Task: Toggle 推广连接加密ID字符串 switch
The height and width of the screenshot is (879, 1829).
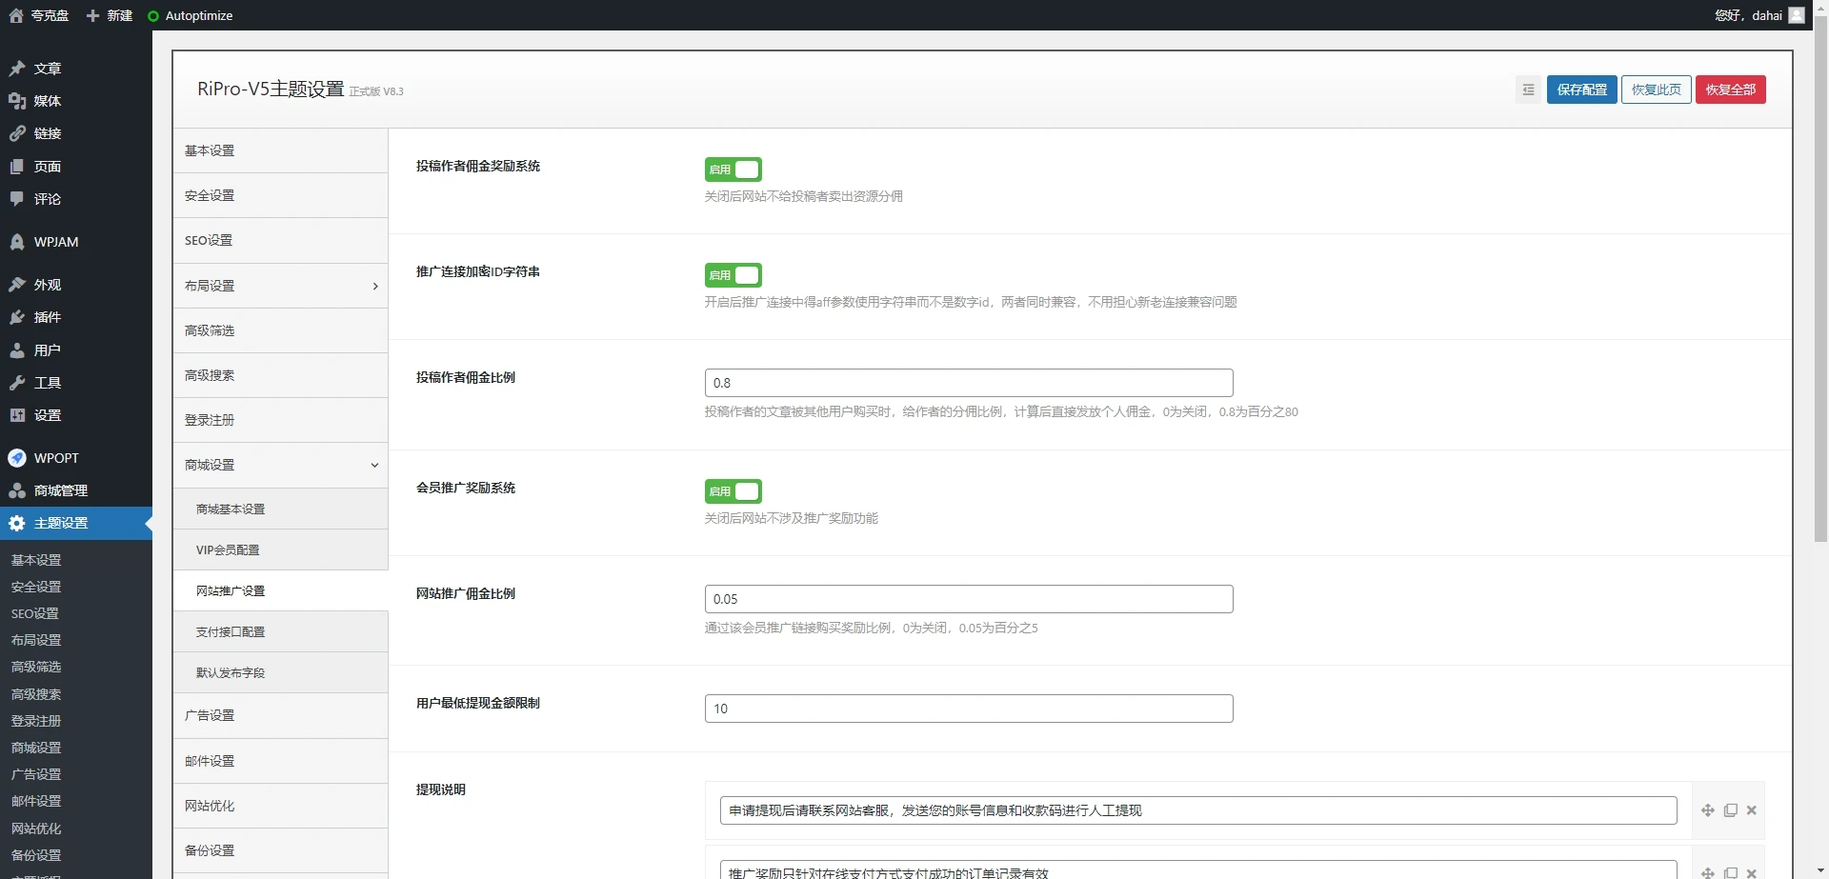Action: 734,275
